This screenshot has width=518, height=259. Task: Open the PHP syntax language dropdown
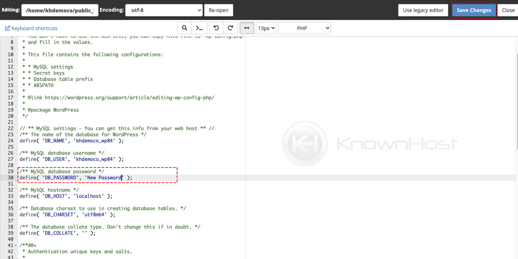click(x=304, y=28)
